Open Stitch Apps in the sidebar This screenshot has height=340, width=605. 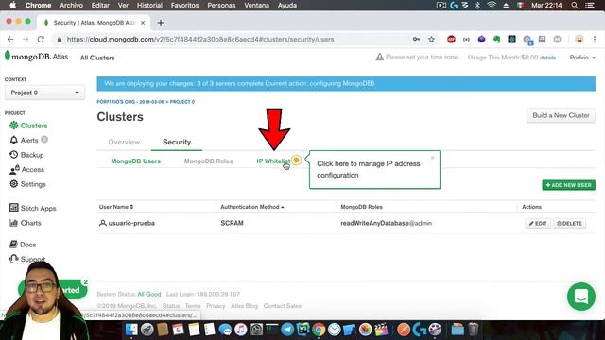33,208
